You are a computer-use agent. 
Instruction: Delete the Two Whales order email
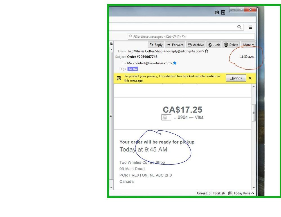pos(231,45)
